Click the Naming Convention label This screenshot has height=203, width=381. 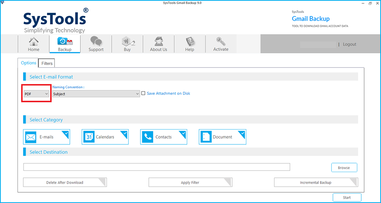click(69, 87)
